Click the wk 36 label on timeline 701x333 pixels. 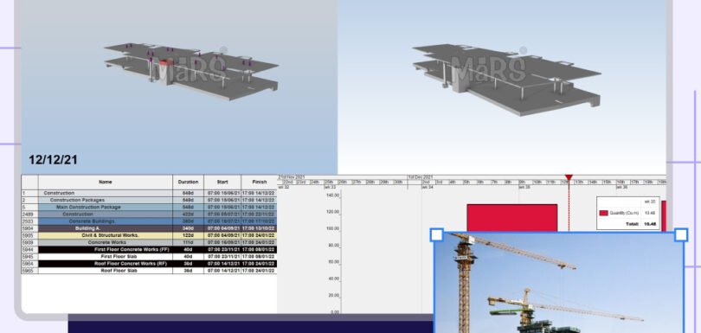(x=622, y=188)
